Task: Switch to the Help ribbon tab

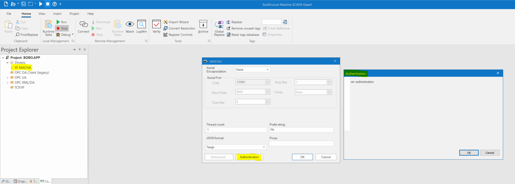Action: click(x=91, y=14)
